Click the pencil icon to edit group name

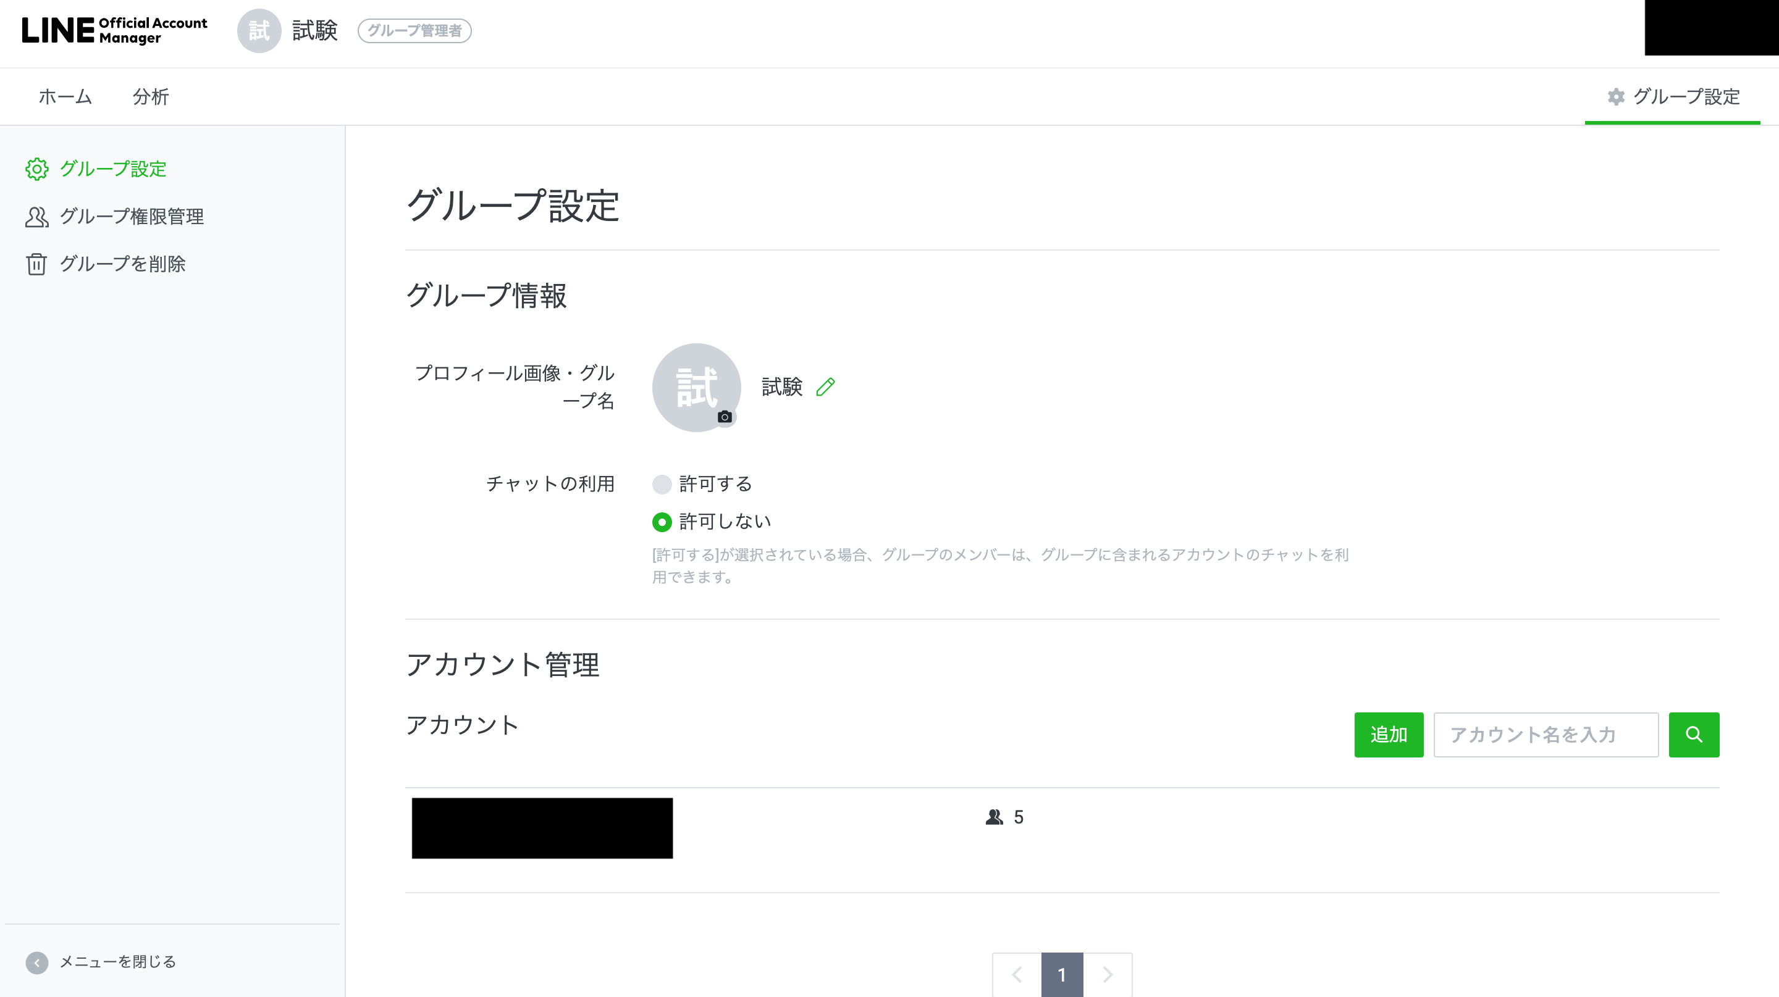coord(825,387)
